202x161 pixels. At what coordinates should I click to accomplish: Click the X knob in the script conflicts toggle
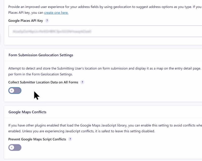[x=12, y=147]
